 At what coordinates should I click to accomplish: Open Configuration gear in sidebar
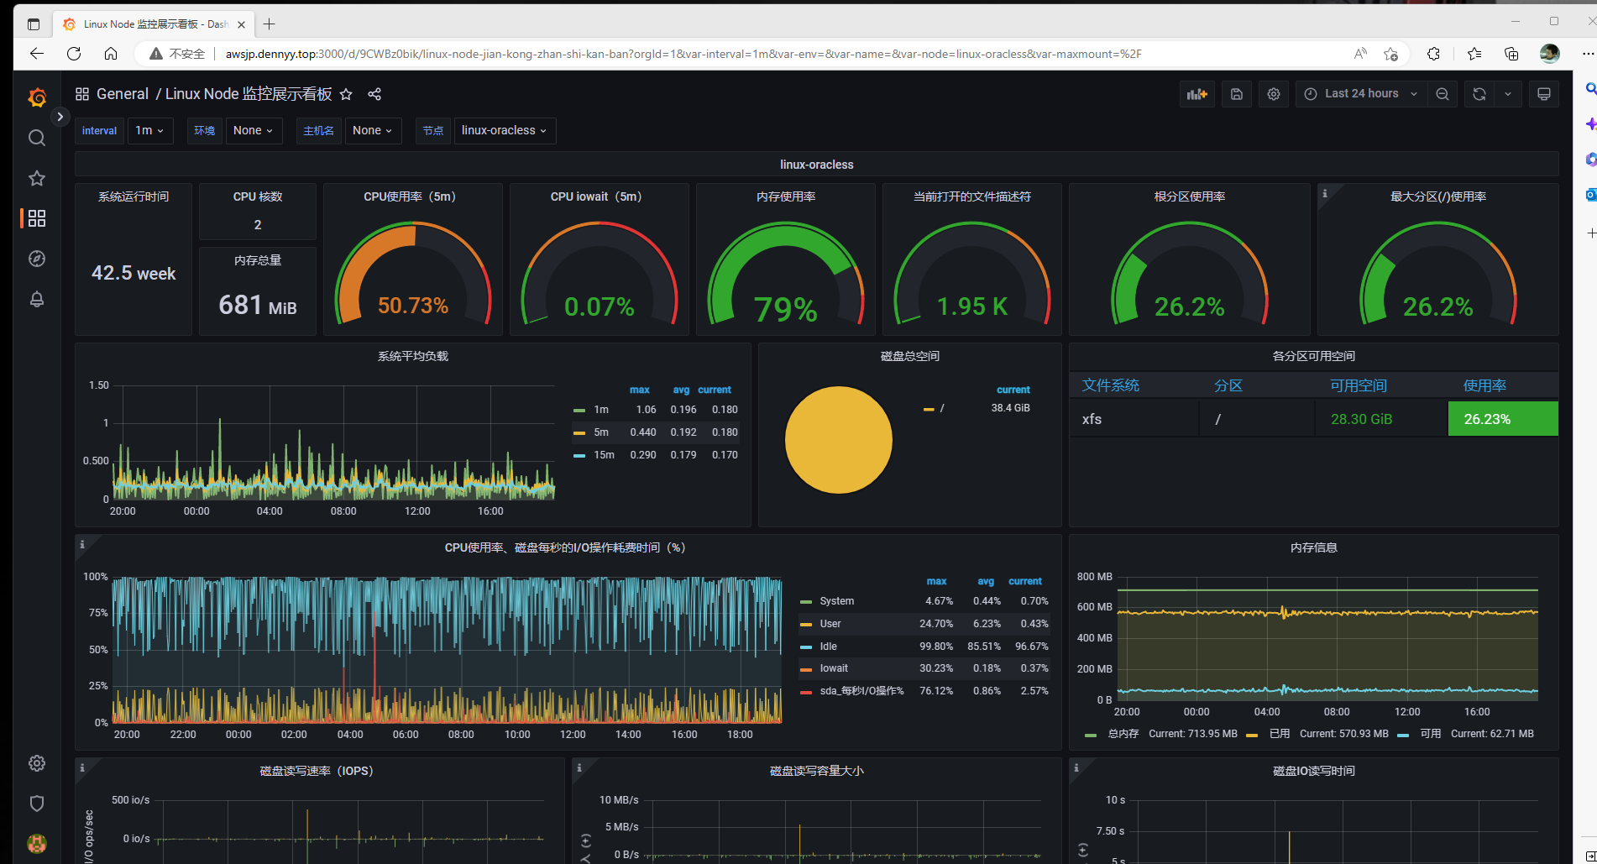click(37, 763)
